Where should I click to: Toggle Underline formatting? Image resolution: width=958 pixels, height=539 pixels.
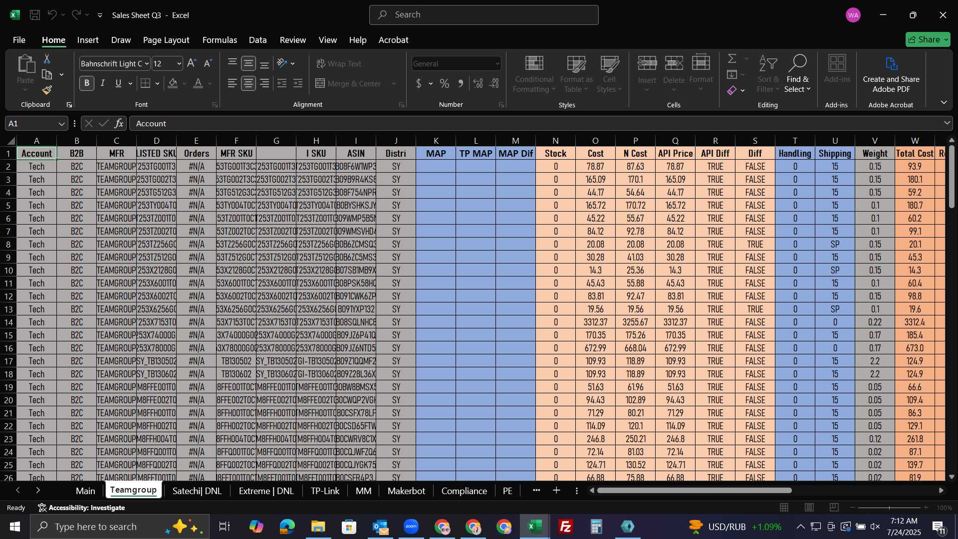[118, 83]
